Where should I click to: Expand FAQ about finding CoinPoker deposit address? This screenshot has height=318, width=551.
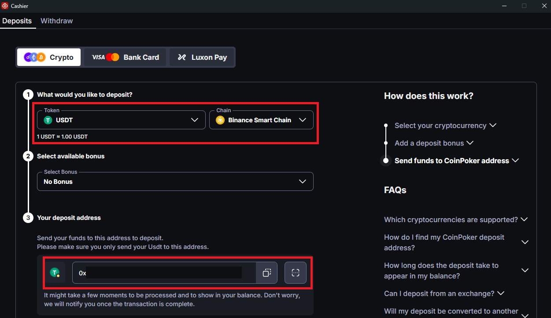click(456, 242)
